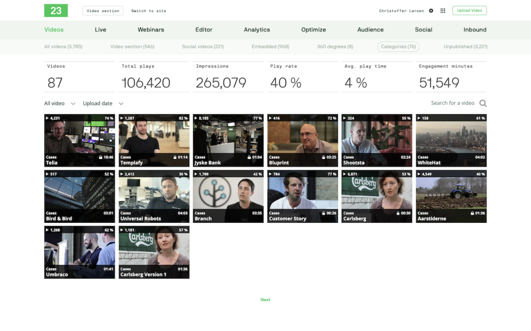This screenshot has width=531, height=331.
Task: Switch to the Optimize tab
Action: (x=314, y=30)
